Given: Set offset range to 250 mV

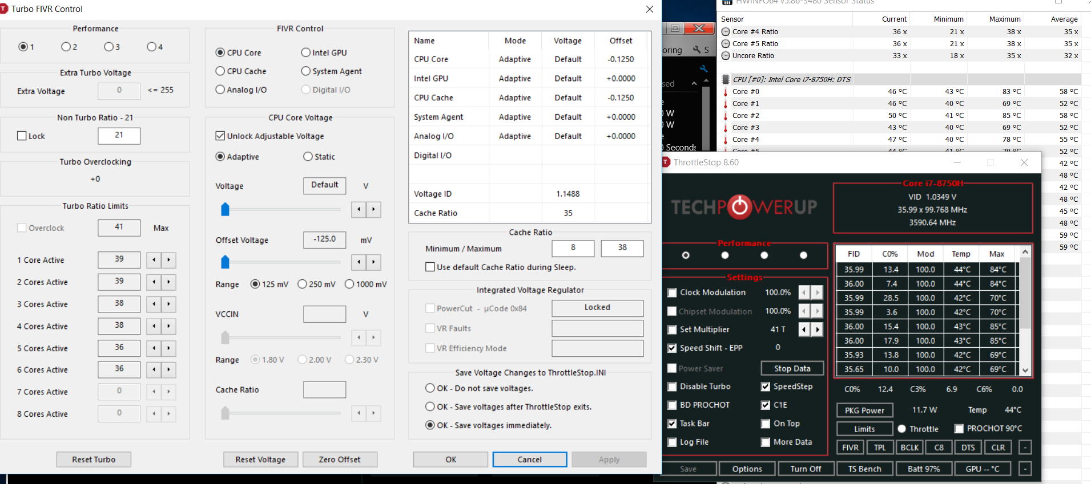Looking at the screenshot, I should tap(303, 284).
